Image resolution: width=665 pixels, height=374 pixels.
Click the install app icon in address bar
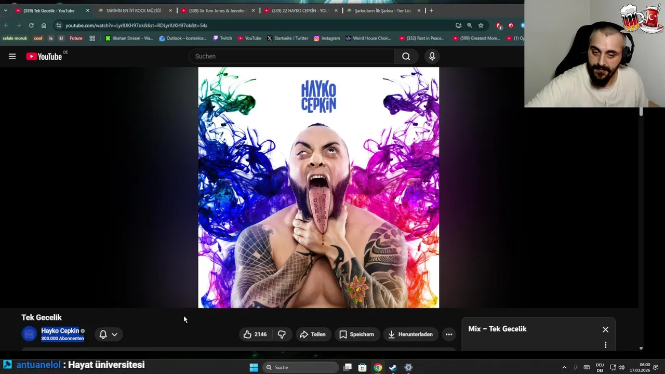[458, 25]
